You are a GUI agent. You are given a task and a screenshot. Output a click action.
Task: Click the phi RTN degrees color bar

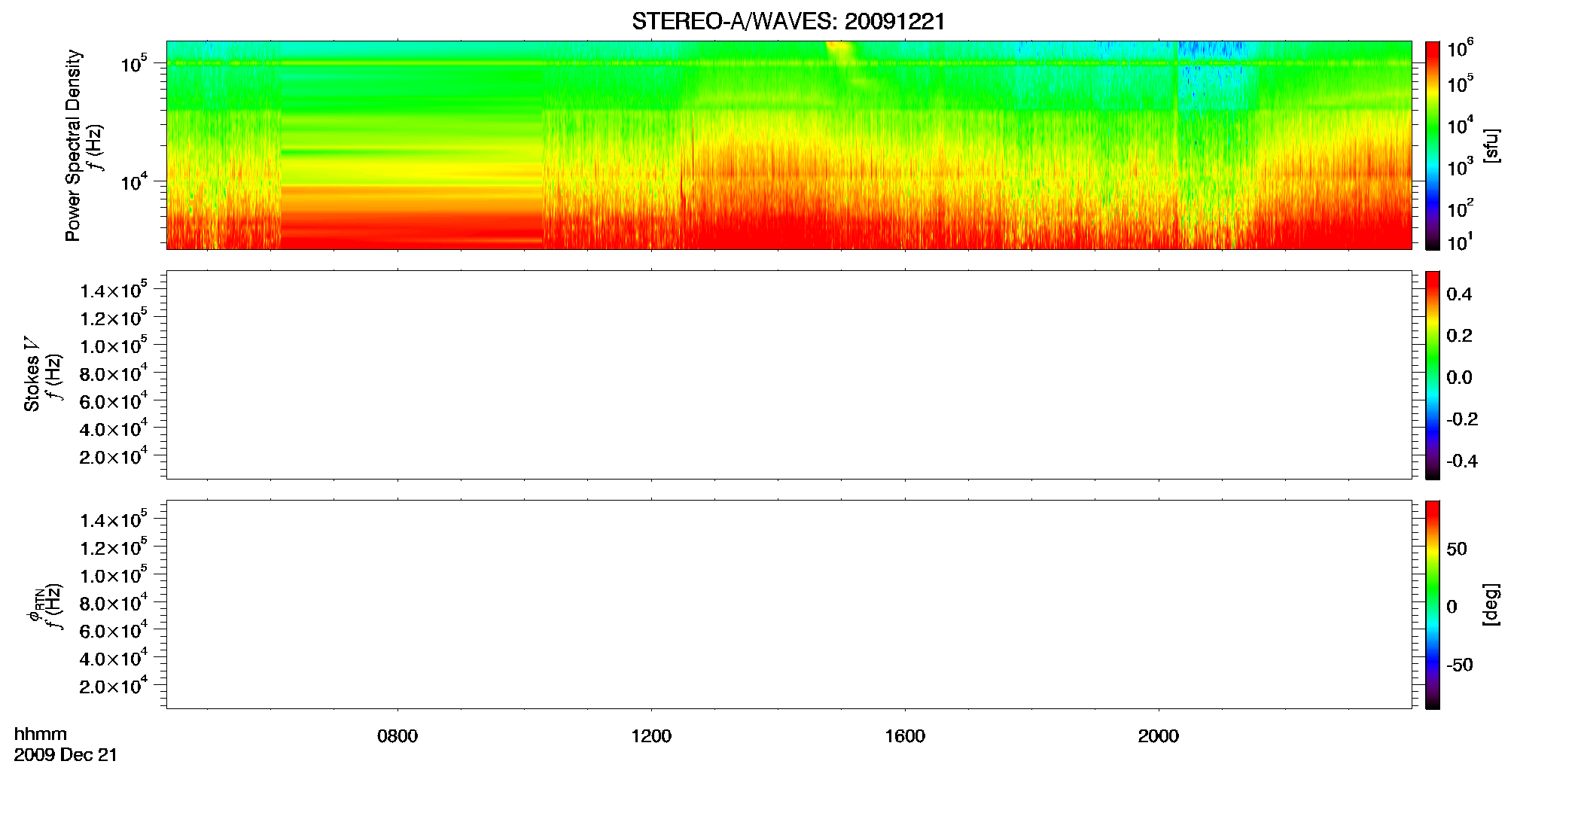1433,604
